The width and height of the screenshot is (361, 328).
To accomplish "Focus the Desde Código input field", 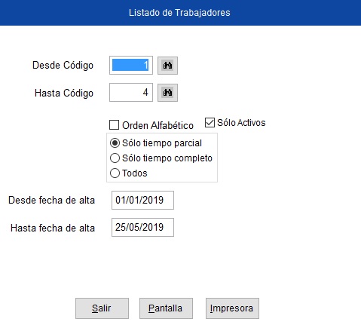I will [x=131, y=66].
